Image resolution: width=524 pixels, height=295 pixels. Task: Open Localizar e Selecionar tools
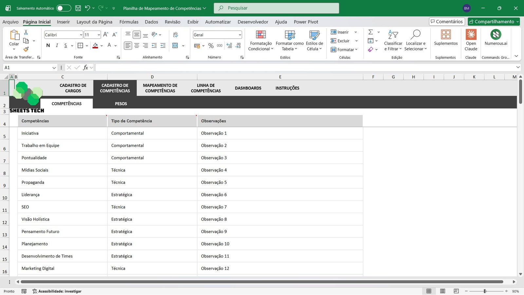click(x=416, y=40)
